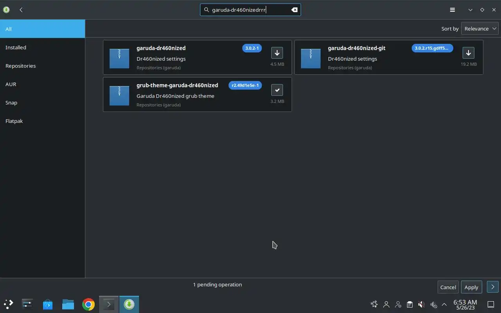Select the All category
Image resolution: width=501 pixels, height=313 pixels.
[x=42, y=29]
